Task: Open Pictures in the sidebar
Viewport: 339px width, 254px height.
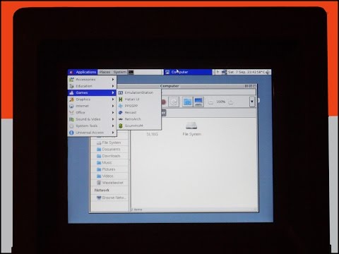Action: tap(109, 169)
